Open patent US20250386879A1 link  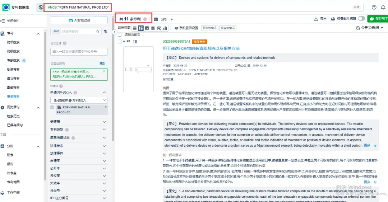point(176,42)
